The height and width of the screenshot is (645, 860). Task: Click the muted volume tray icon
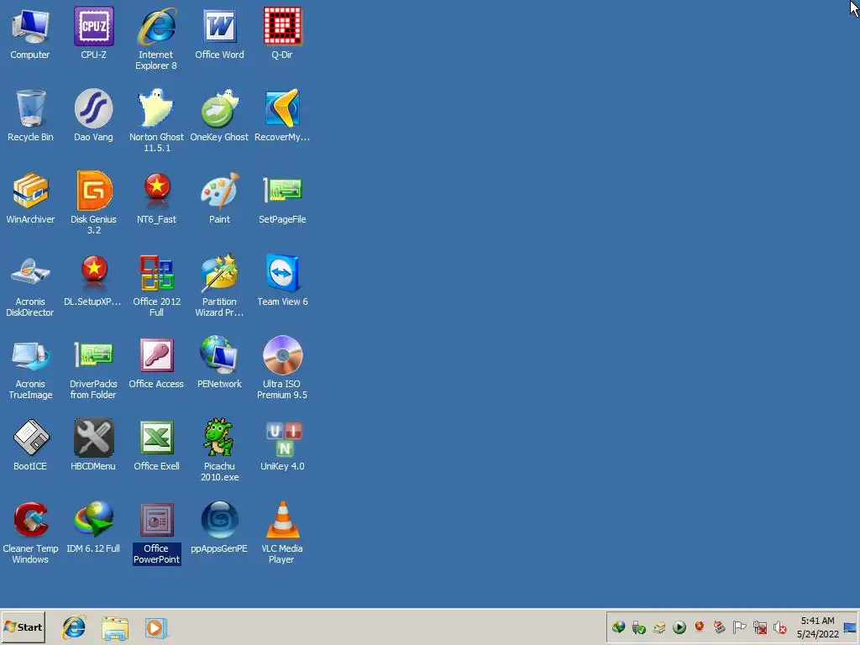(780, 627)
